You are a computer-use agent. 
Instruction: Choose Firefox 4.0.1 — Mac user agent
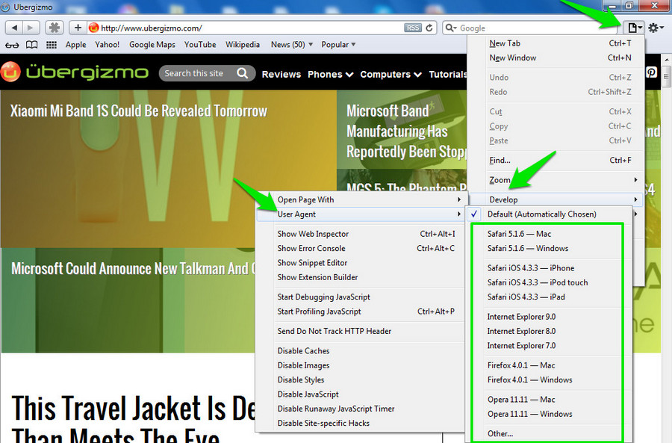tap(549, 365)
